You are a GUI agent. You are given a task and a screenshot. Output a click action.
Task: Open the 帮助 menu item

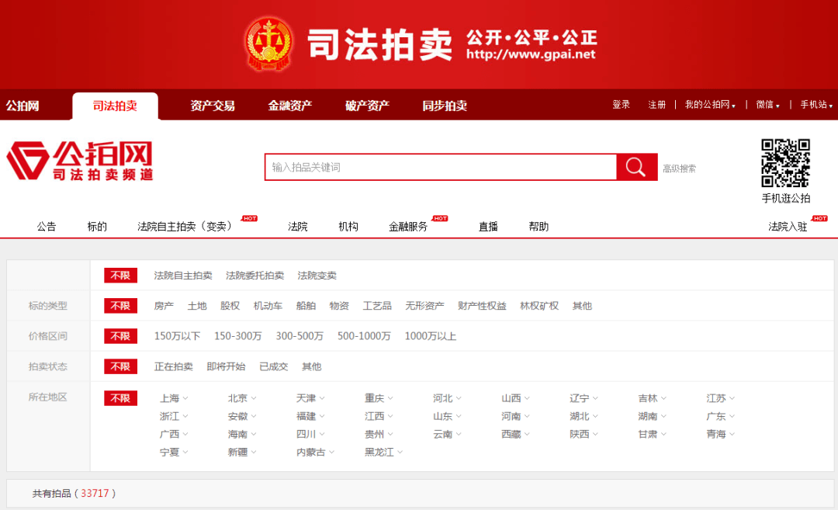[538, 226]
